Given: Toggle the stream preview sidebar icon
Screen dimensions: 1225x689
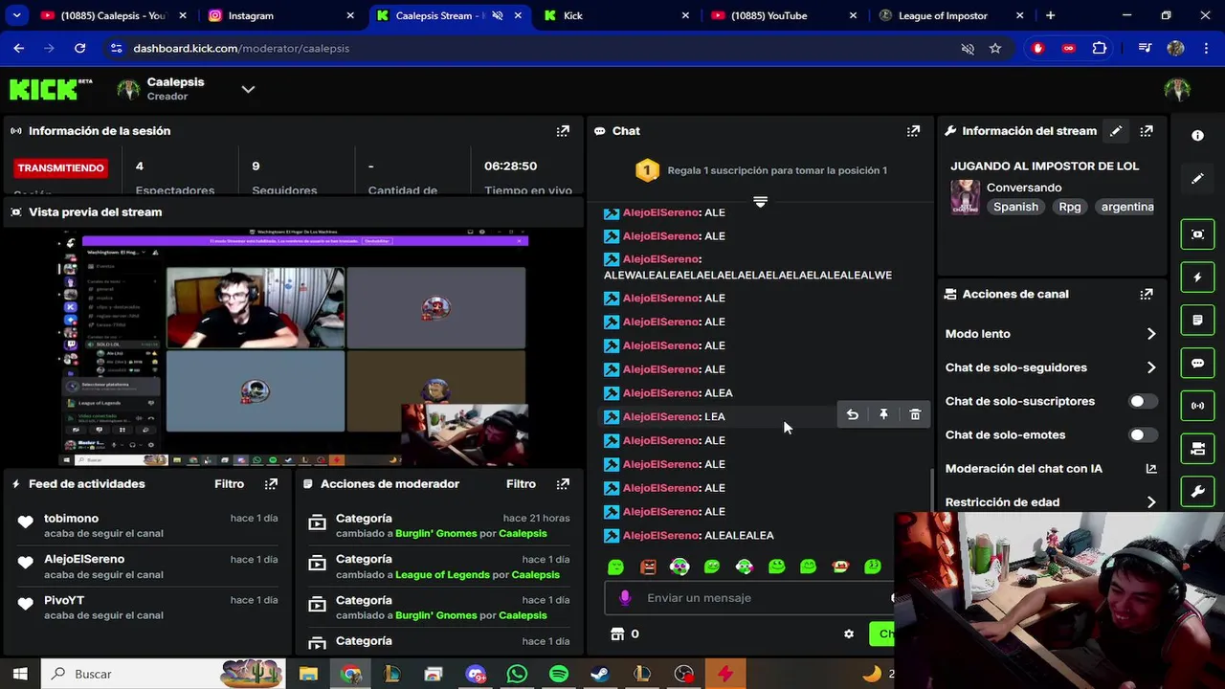Looking at the screenshot, I should [1197, 234].
